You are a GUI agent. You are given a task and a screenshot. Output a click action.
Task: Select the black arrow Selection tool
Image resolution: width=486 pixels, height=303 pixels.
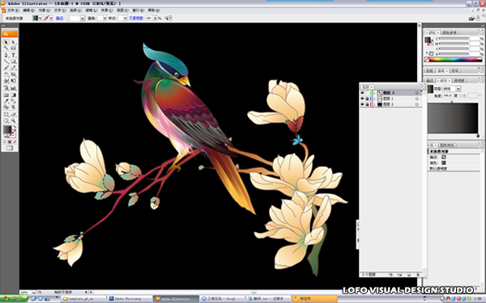point(6,42)
